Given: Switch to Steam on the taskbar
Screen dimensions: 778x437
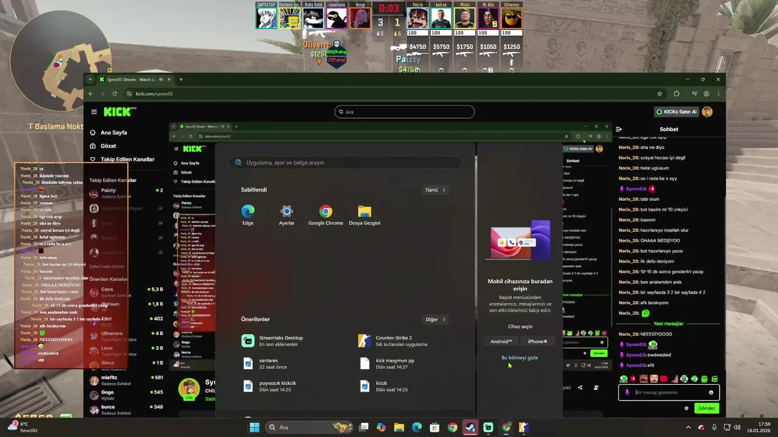Looking at the screenshot, I should coord(470,427).
